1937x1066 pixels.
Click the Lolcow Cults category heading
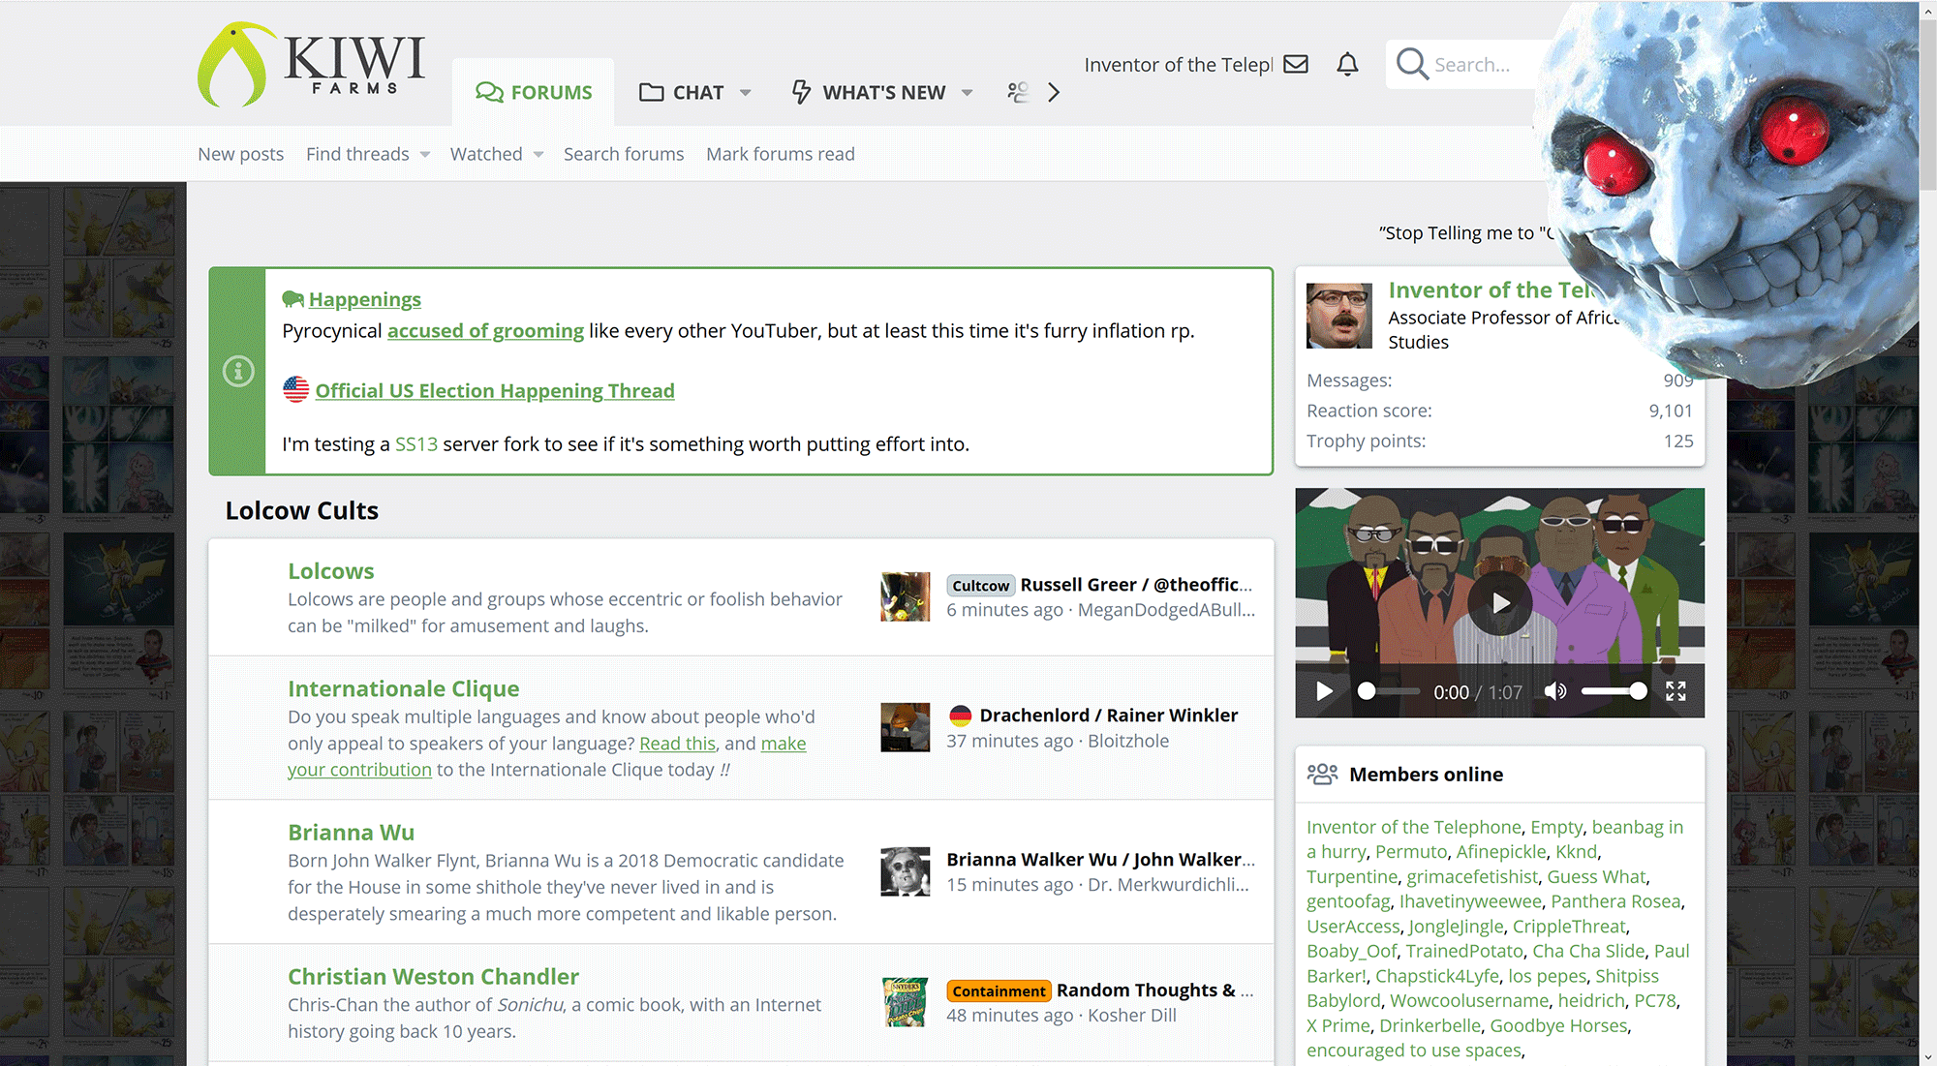click(302, 510)
